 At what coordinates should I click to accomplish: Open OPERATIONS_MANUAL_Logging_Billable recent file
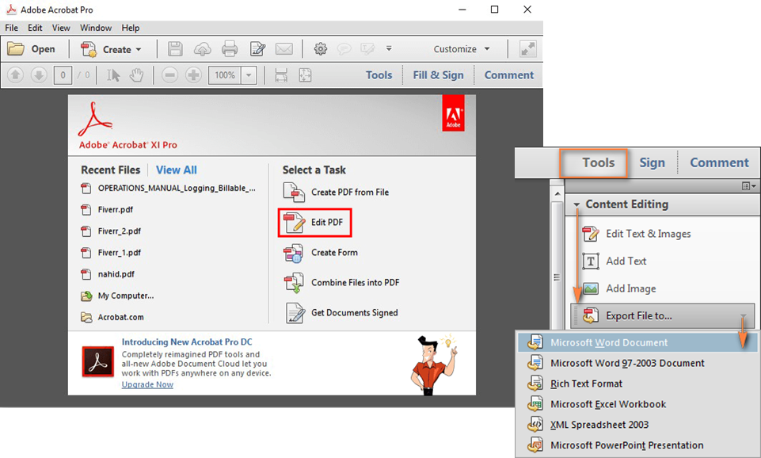pos(168,188)
